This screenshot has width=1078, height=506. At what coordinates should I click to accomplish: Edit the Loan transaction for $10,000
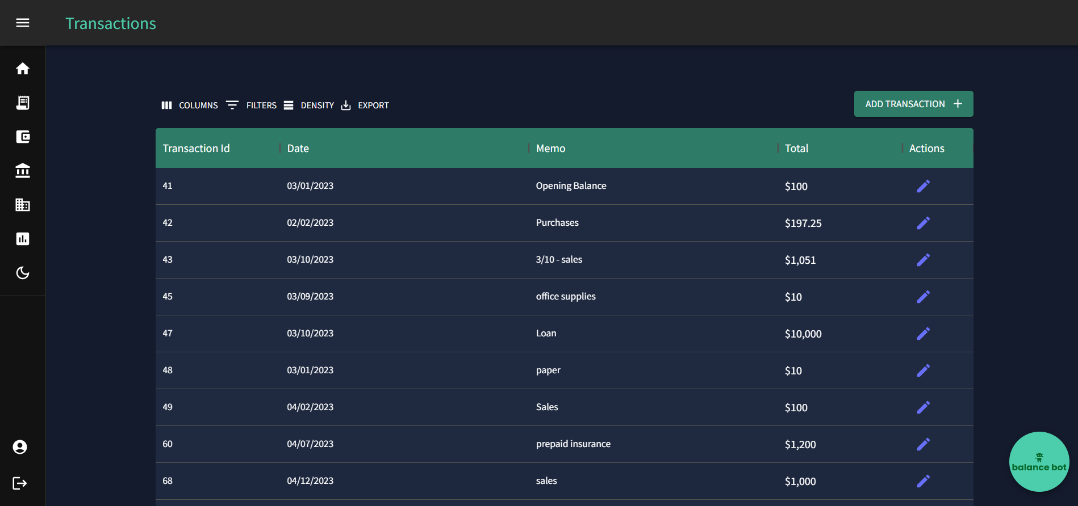point(923,334)
